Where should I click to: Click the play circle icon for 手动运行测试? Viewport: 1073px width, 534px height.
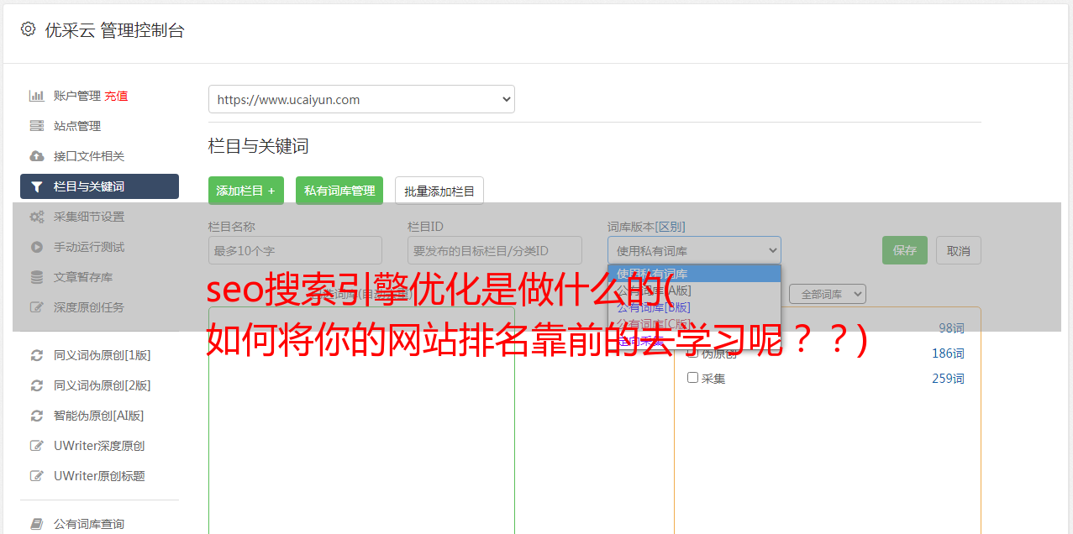click(x=37, y=247)
